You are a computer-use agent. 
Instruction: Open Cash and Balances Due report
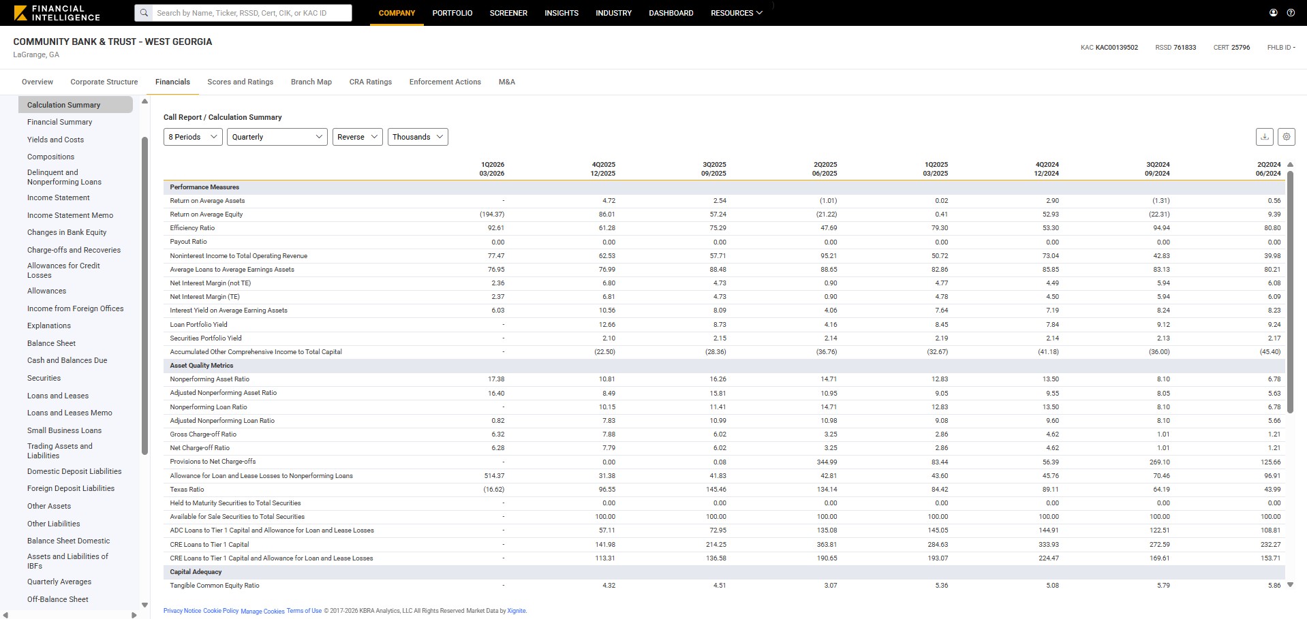(67, 360)
